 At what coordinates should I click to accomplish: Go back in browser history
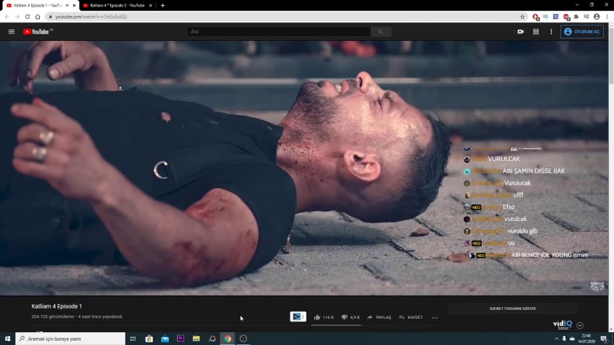coord(7,17)
